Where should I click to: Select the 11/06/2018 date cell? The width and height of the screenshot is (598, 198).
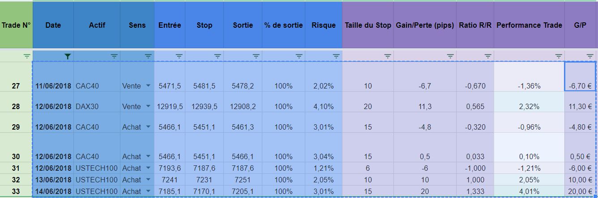[53, 86]
